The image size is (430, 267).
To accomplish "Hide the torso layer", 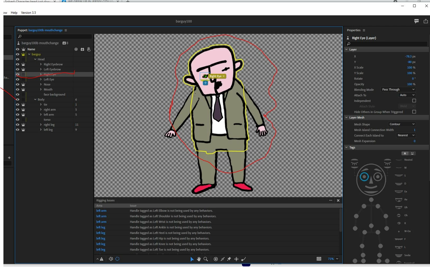I will [17, 120].
